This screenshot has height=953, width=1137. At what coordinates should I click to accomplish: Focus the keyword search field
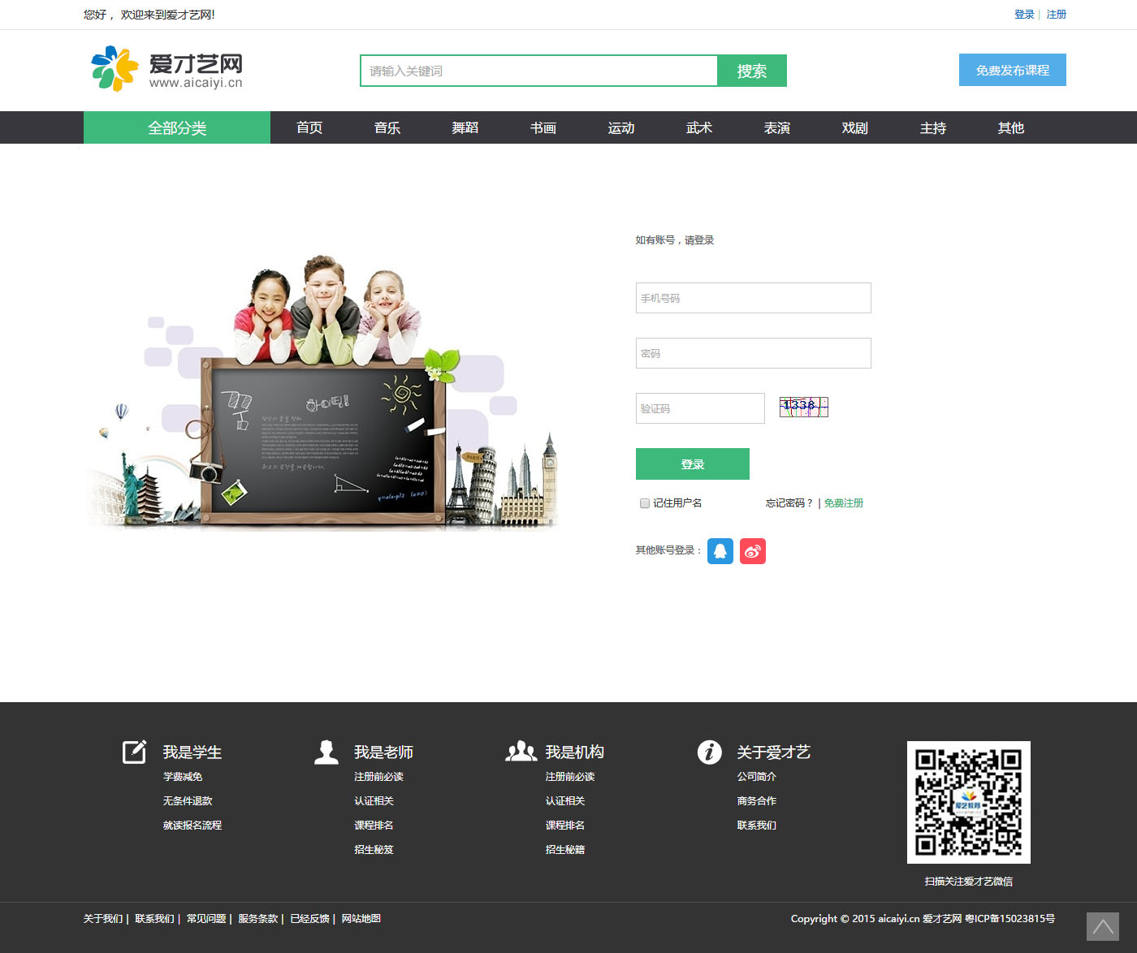click(539, 71)
